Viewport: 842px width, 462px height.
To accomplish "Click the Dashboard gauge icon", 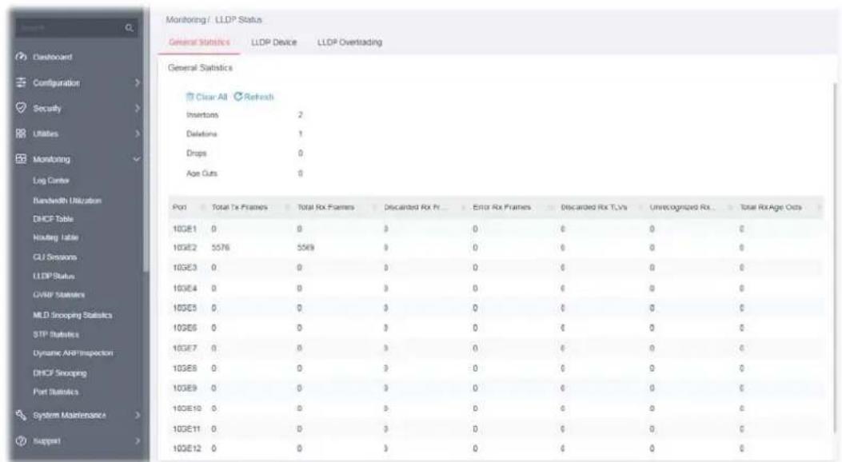I will tap(22, 57).
